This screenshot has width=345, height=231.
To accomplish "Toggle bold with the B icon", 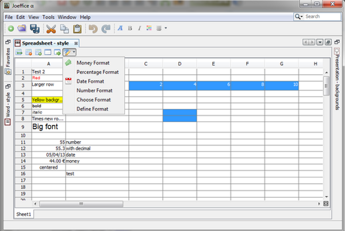I will (130, 28).
